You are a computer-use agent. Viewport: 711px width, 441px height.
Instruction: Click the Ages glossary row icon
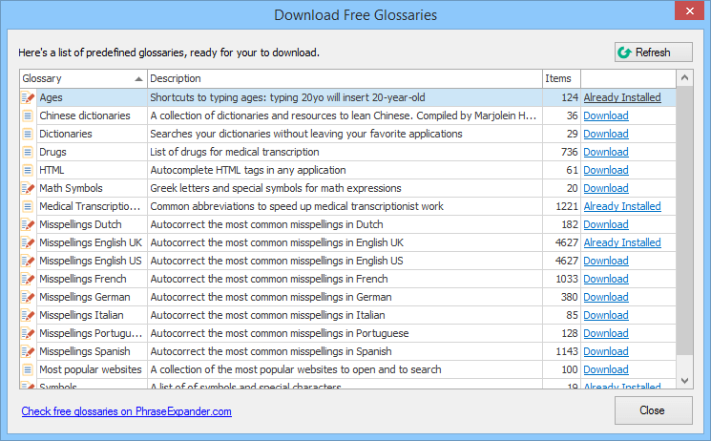coord(28,97)
